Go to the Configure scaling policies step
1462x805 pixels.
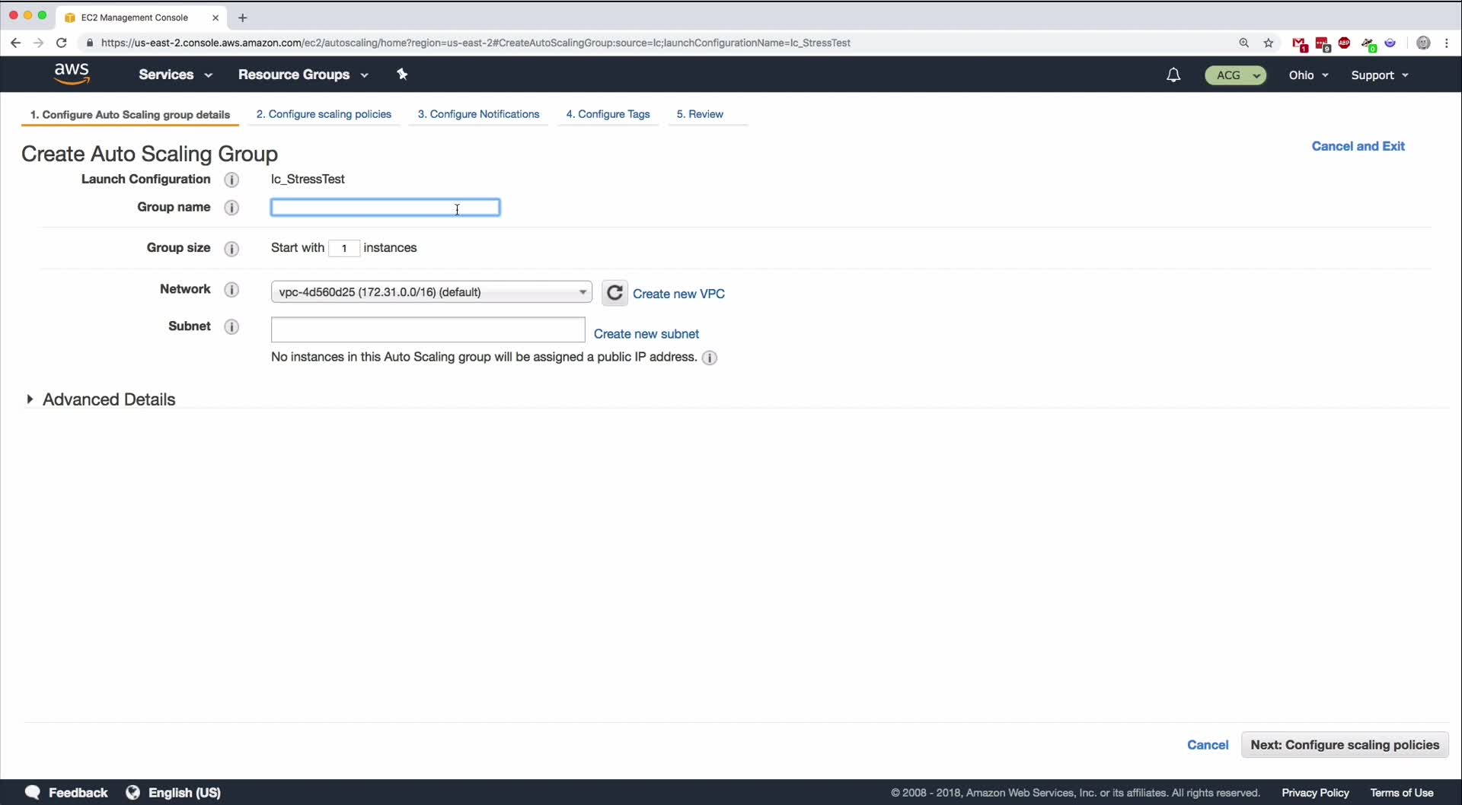[x=324, y=114]
